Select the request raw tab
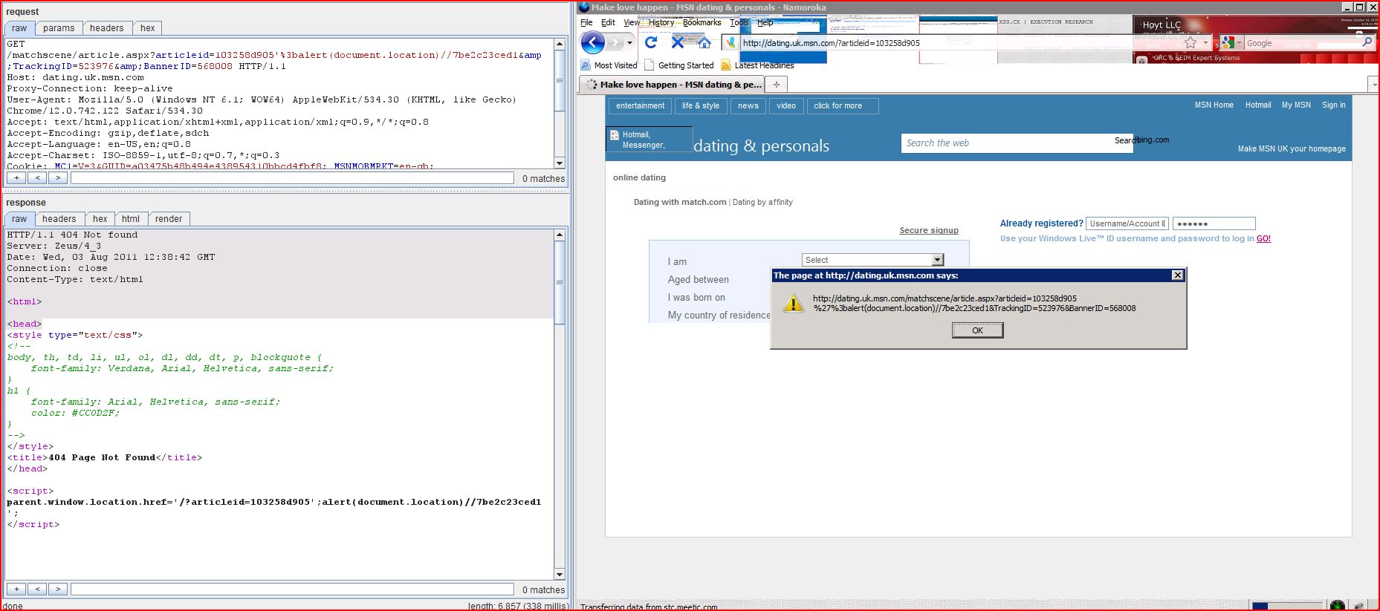Viewport: 1380px width, 611px height. pos(19,28)
